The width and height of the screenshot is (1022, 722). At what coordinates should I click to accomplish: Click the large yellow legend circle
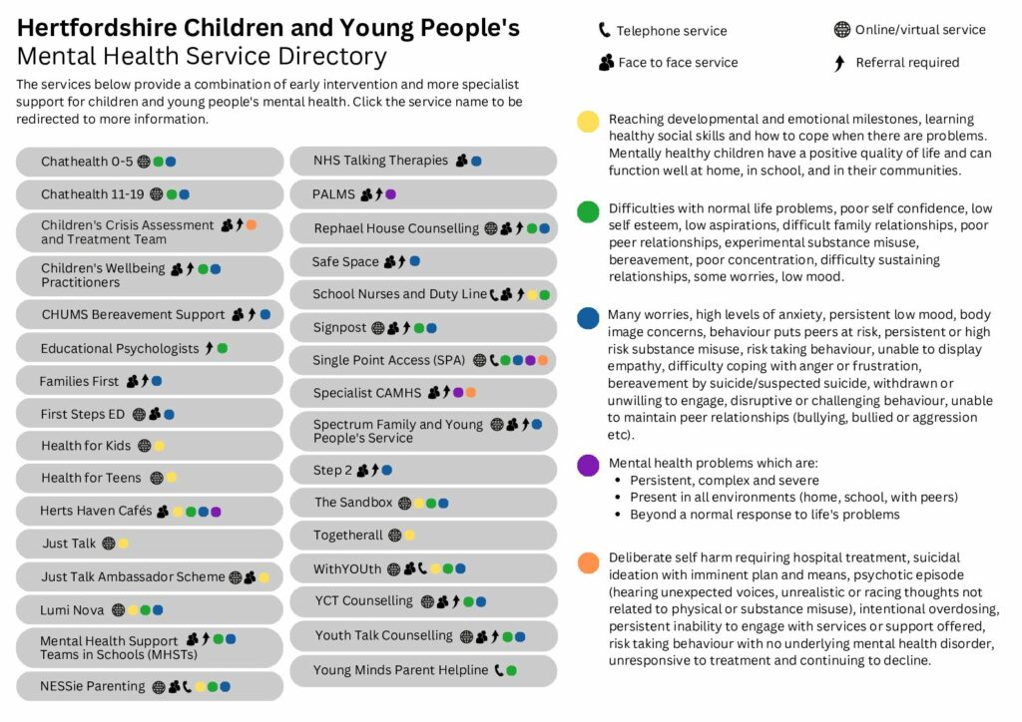click(588, 121)
